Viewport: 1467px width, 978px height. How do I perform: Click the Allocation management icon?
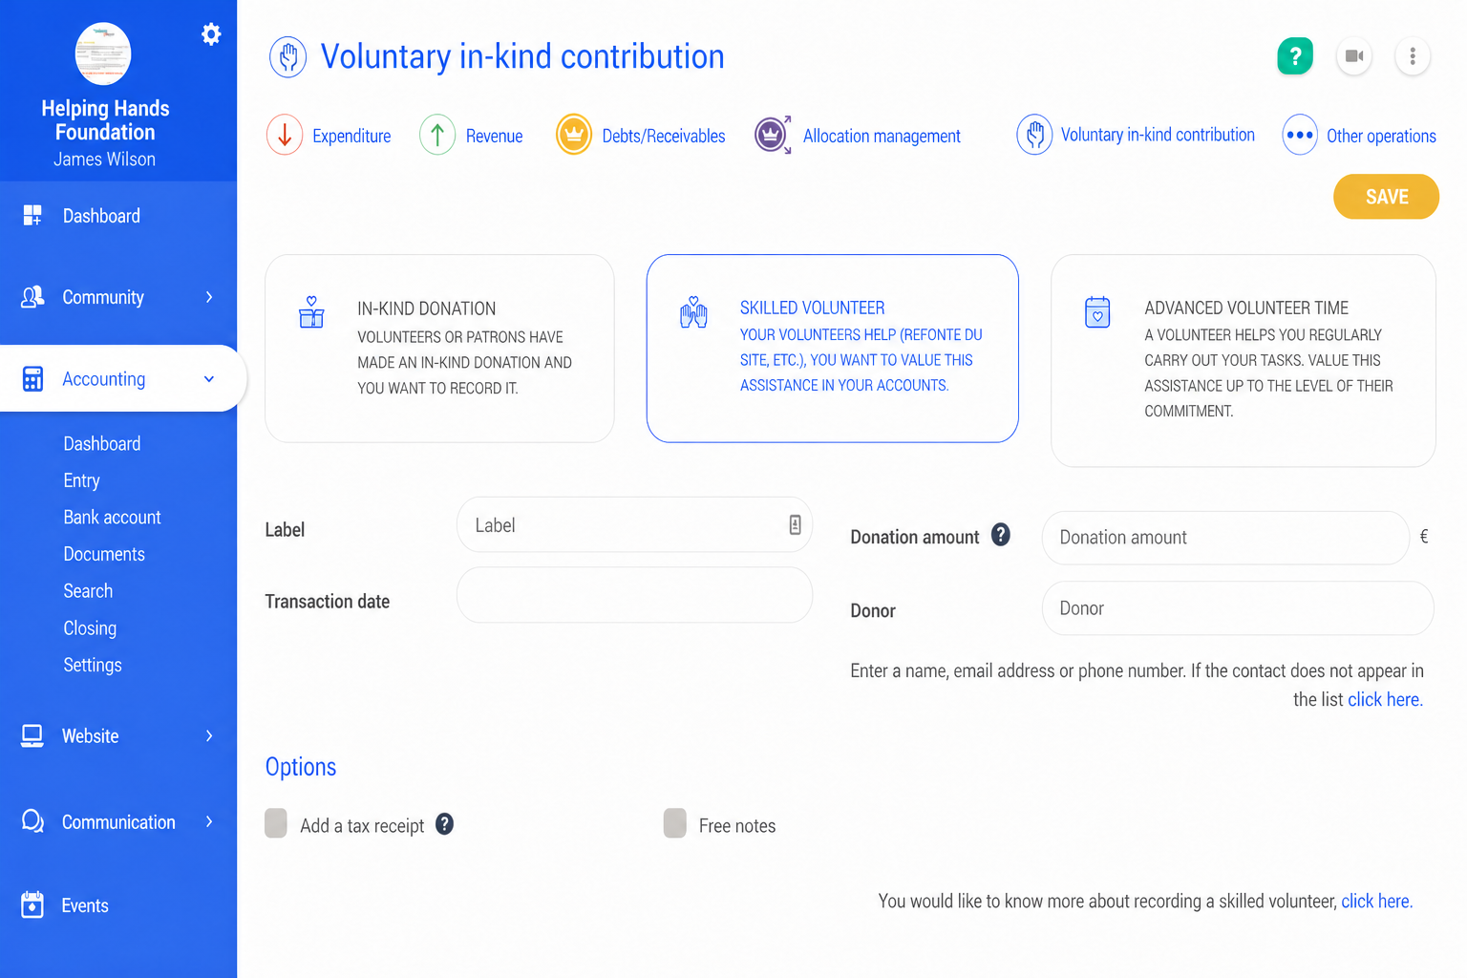(x=773, y=136)
